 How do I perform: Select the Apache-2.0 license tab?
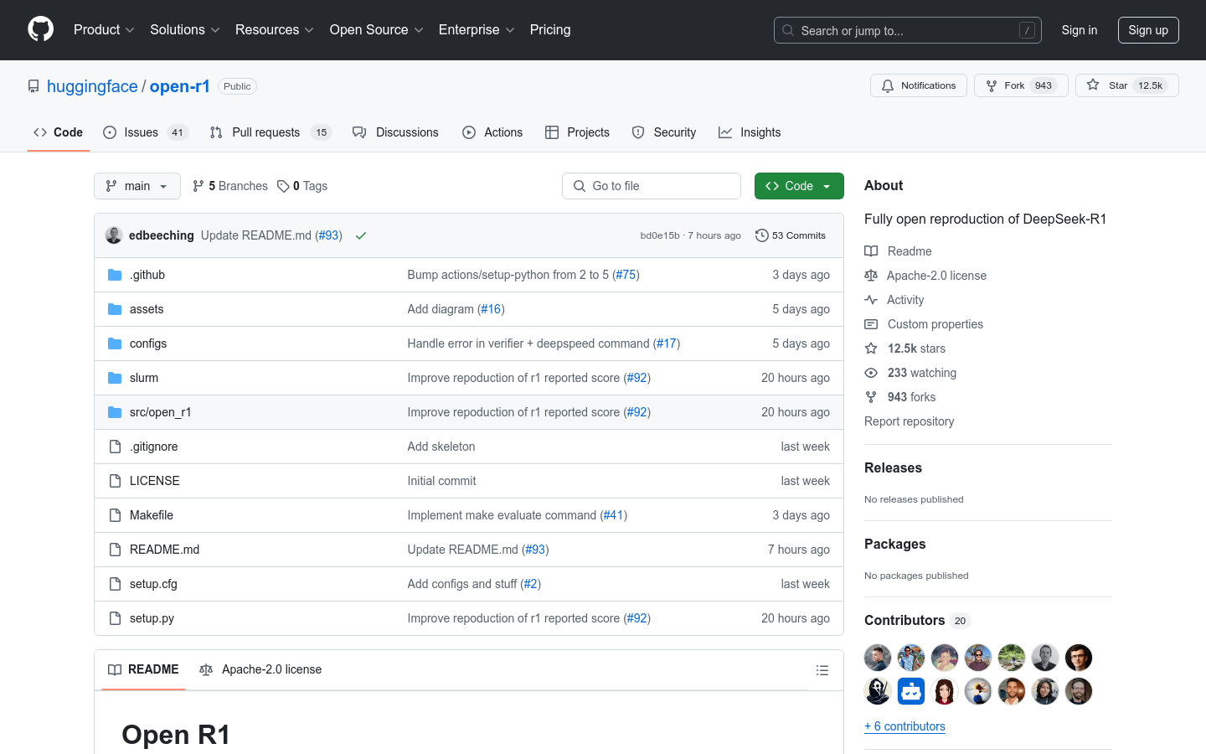pos(260,669)
